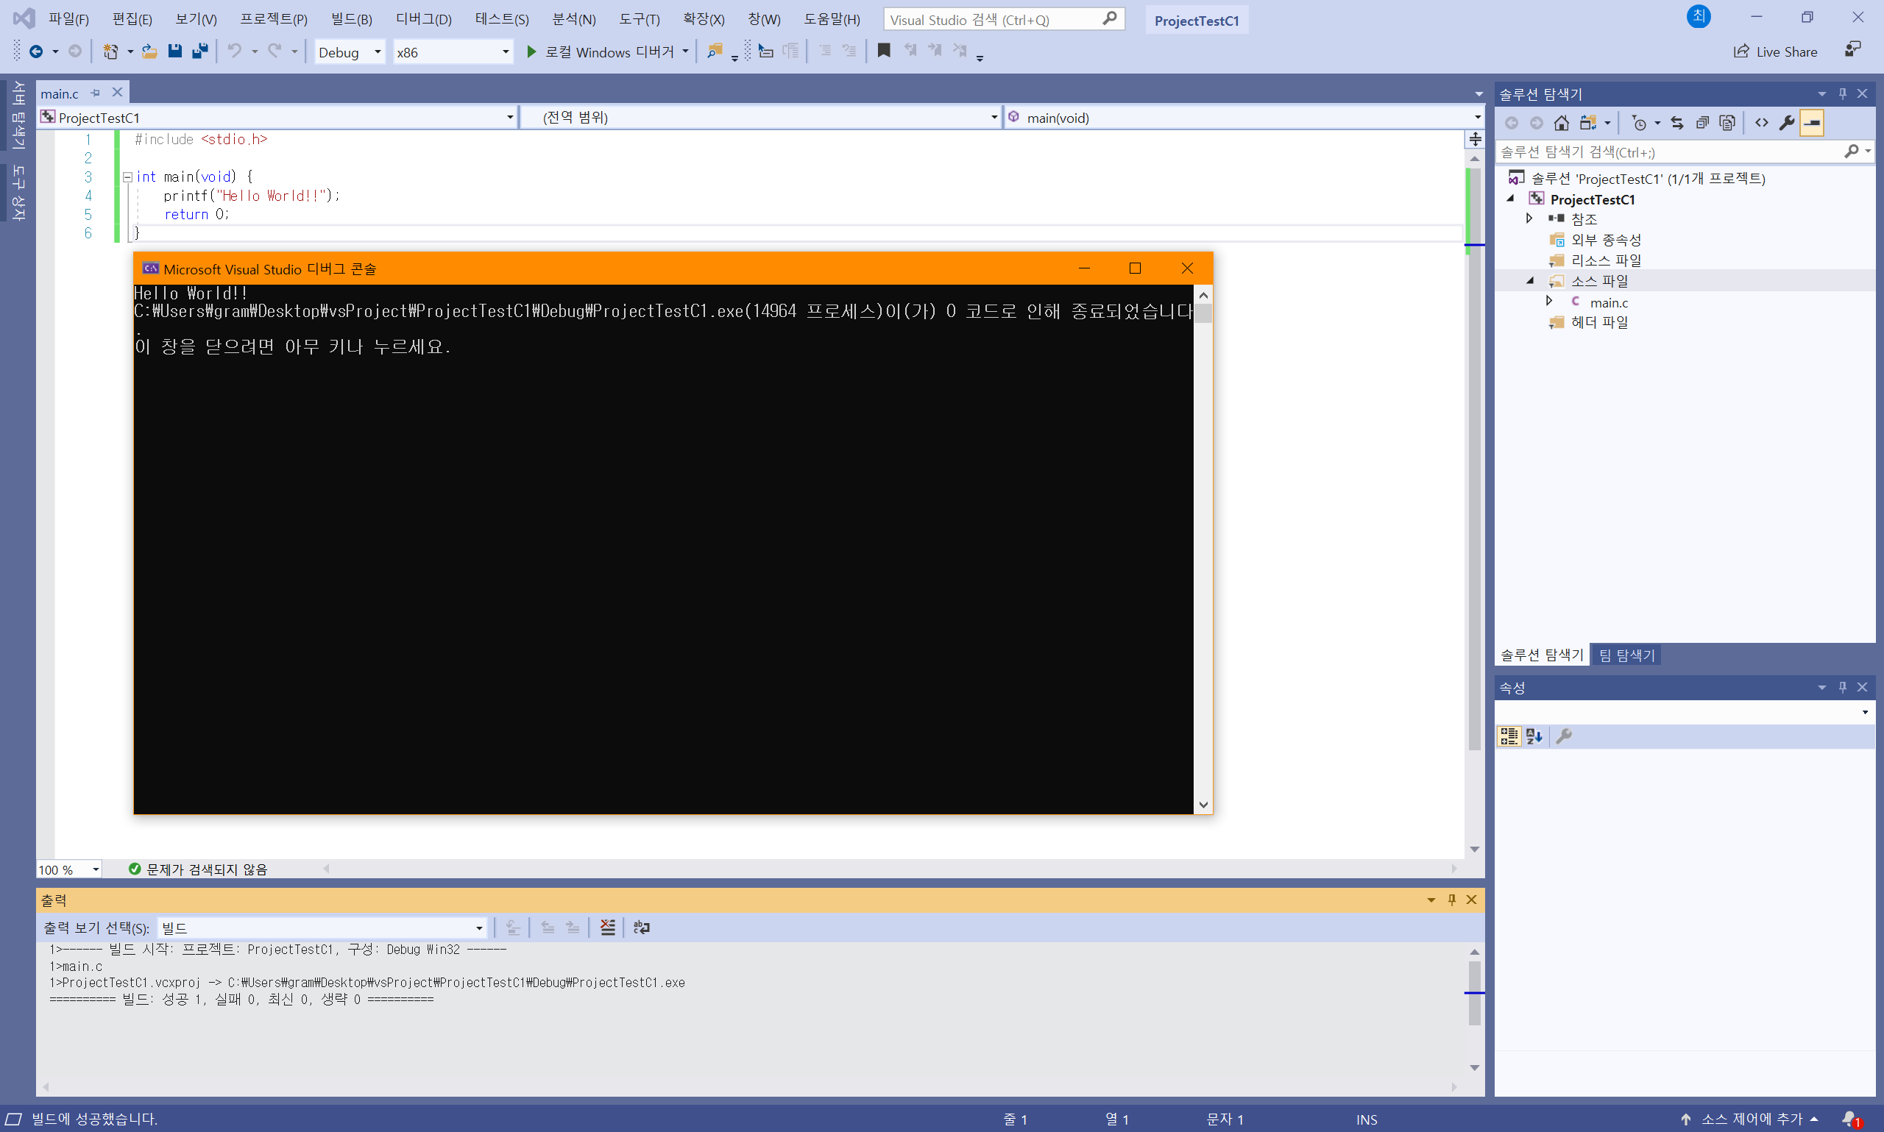Switch to the 팀 탐색기 tab

click(1627, 655)
